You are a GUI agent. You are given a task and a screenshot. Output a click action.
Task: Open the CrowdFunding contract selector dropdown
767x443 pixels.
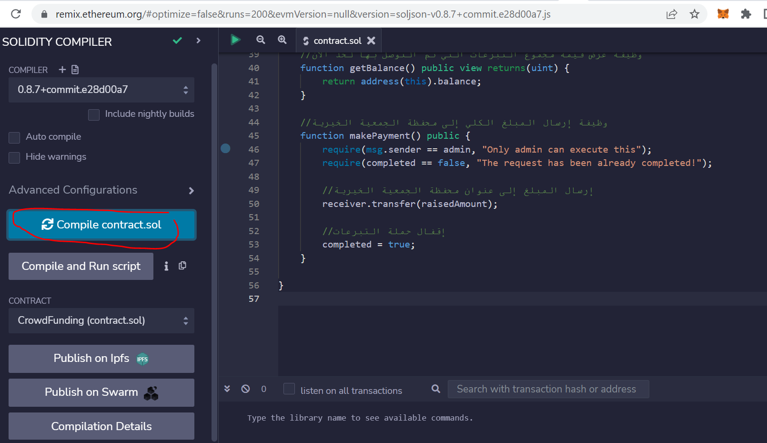[101, 320]
